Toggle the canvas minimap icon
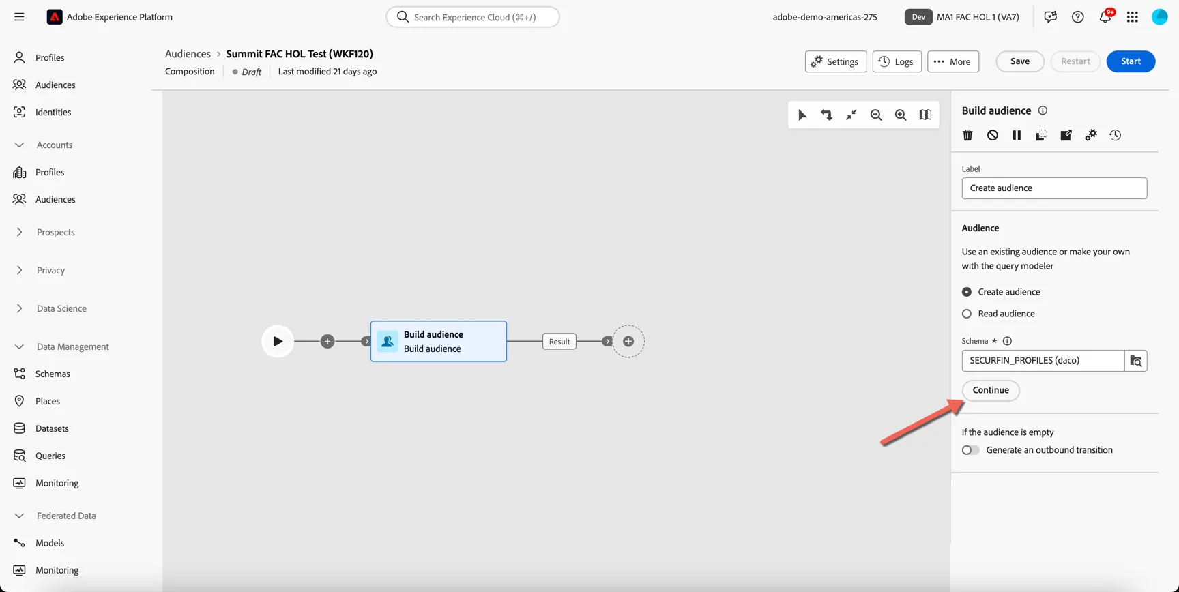 [x=925, y=115]
